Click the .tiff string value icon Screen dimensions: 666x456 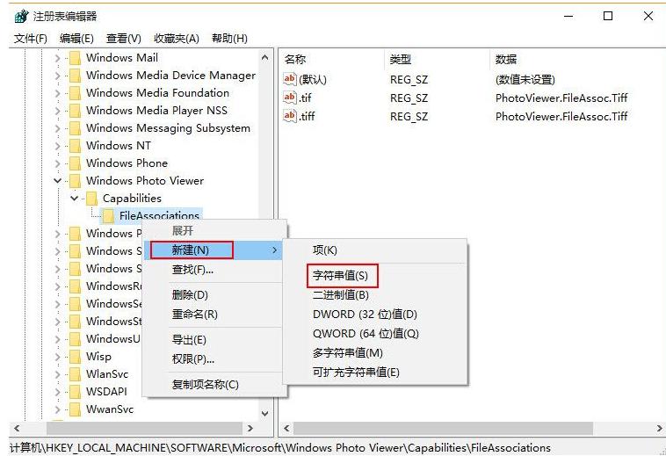(290, 116)
